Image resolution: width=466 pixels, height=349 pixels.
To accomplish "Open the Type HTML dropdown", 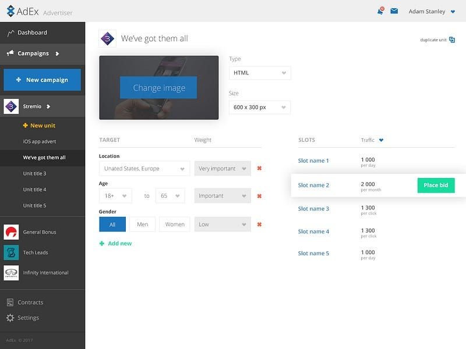I will 260,73.
